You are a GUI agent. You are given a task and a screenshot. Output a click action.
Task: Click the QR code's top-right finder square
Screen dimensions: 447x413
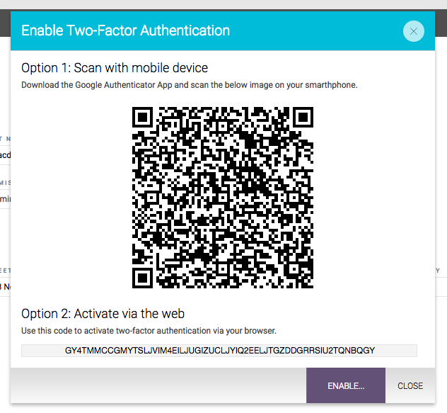pyautogui.click(x=303, y=118)
